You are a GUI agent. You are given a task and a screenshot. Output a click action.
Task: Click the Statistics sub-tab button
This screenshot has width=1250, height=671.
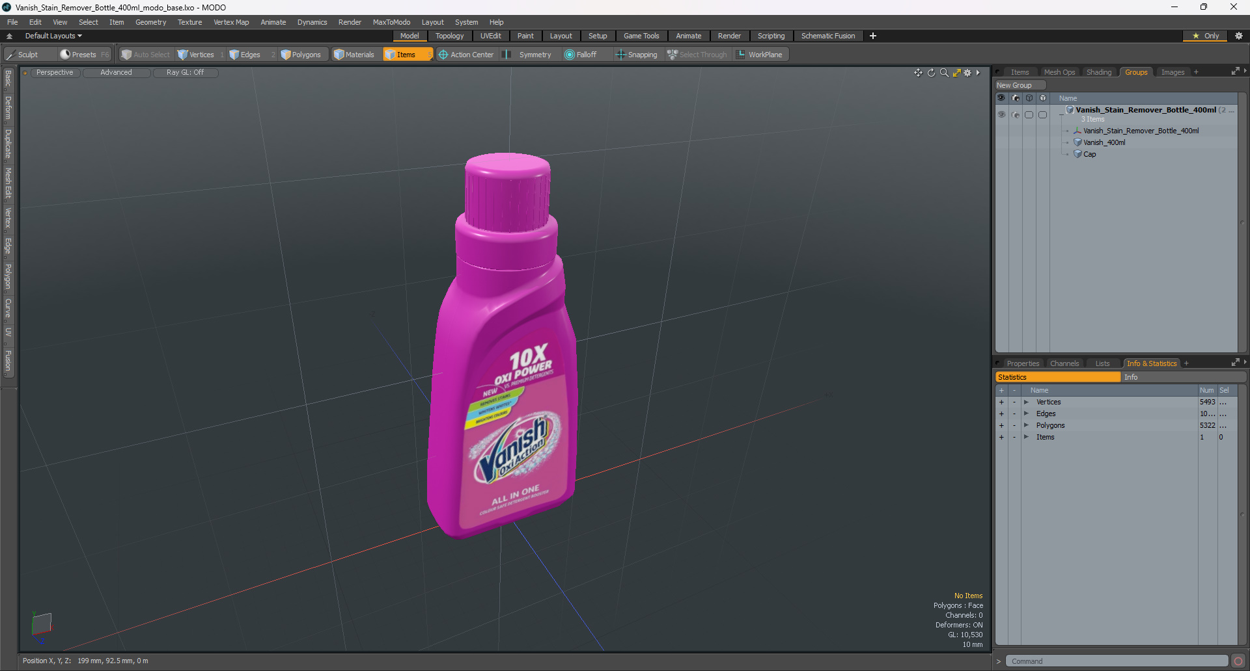(x=1057, y=377)
